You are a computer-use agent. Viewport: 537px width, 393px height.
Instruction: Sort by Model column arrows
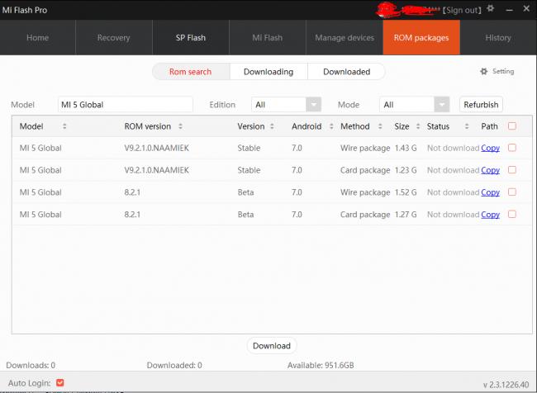coord(64,126)
